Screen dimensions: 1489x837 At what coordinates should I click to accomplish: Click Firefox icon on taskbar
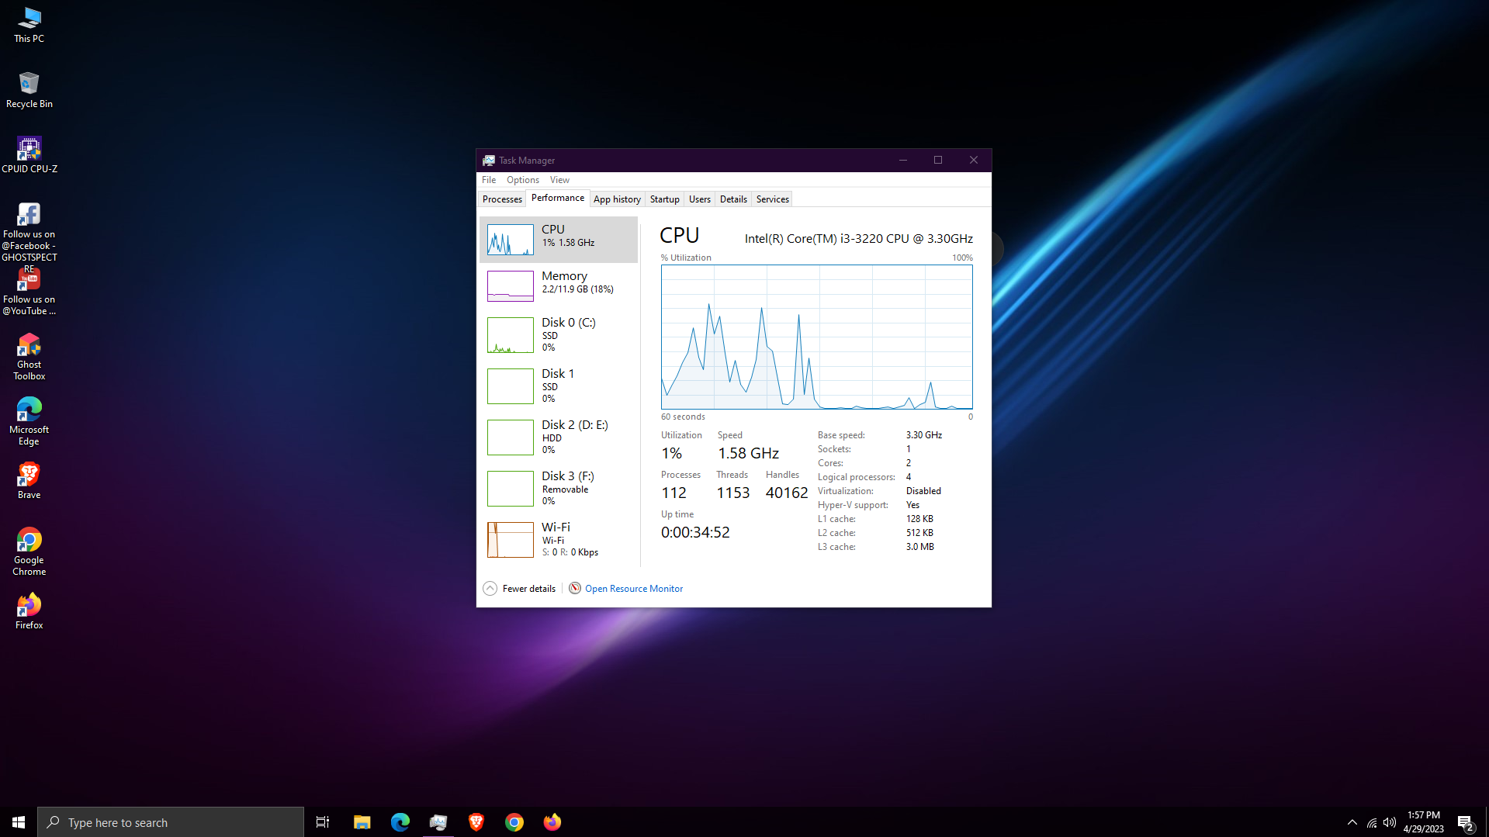[552, 821]
